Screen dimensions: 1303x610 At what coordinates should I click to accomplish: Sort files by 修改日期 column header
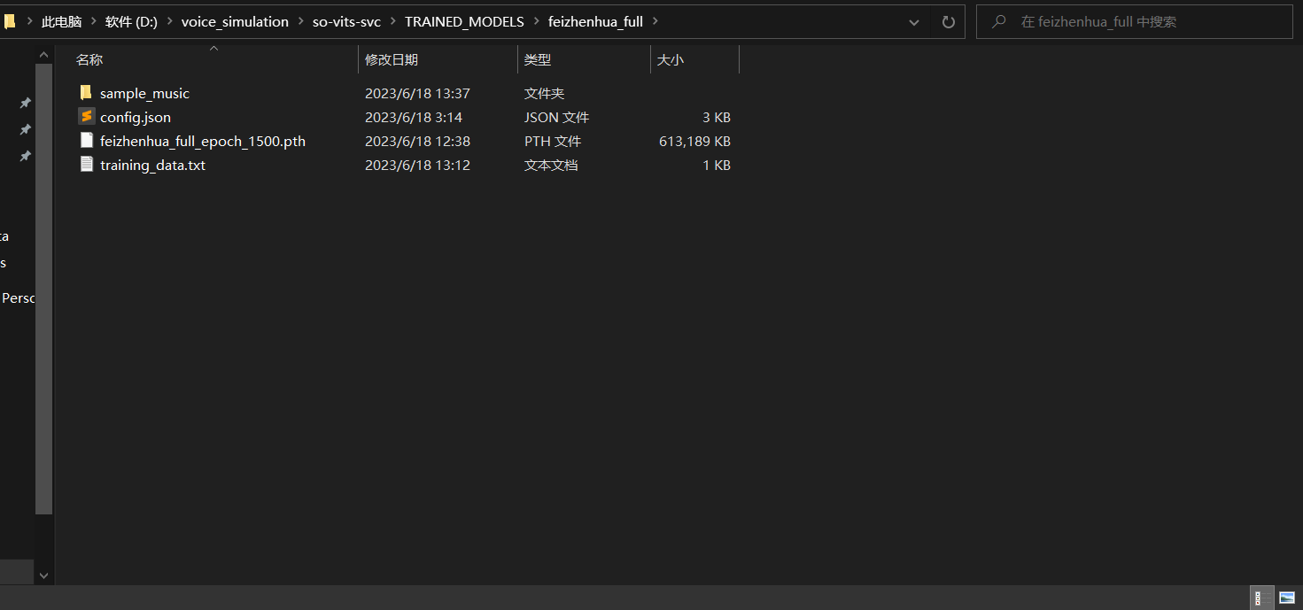(392, 60)
